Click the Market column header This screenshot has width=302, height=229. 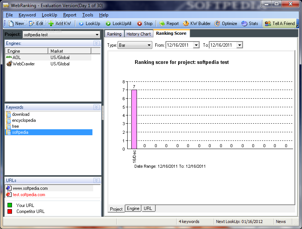pos(70,51)
